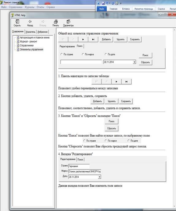Screen dimensions: 176x211
Task: Click Поиск tab under section 4
Action: [80, 160]
